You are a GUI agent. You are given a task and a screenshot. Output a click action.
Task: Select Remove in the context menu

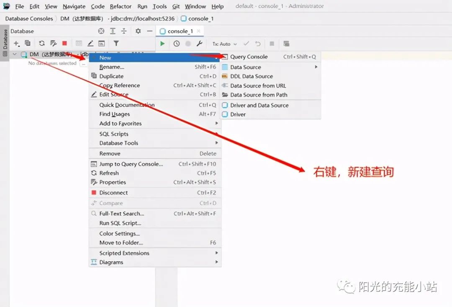pos(155,153)
